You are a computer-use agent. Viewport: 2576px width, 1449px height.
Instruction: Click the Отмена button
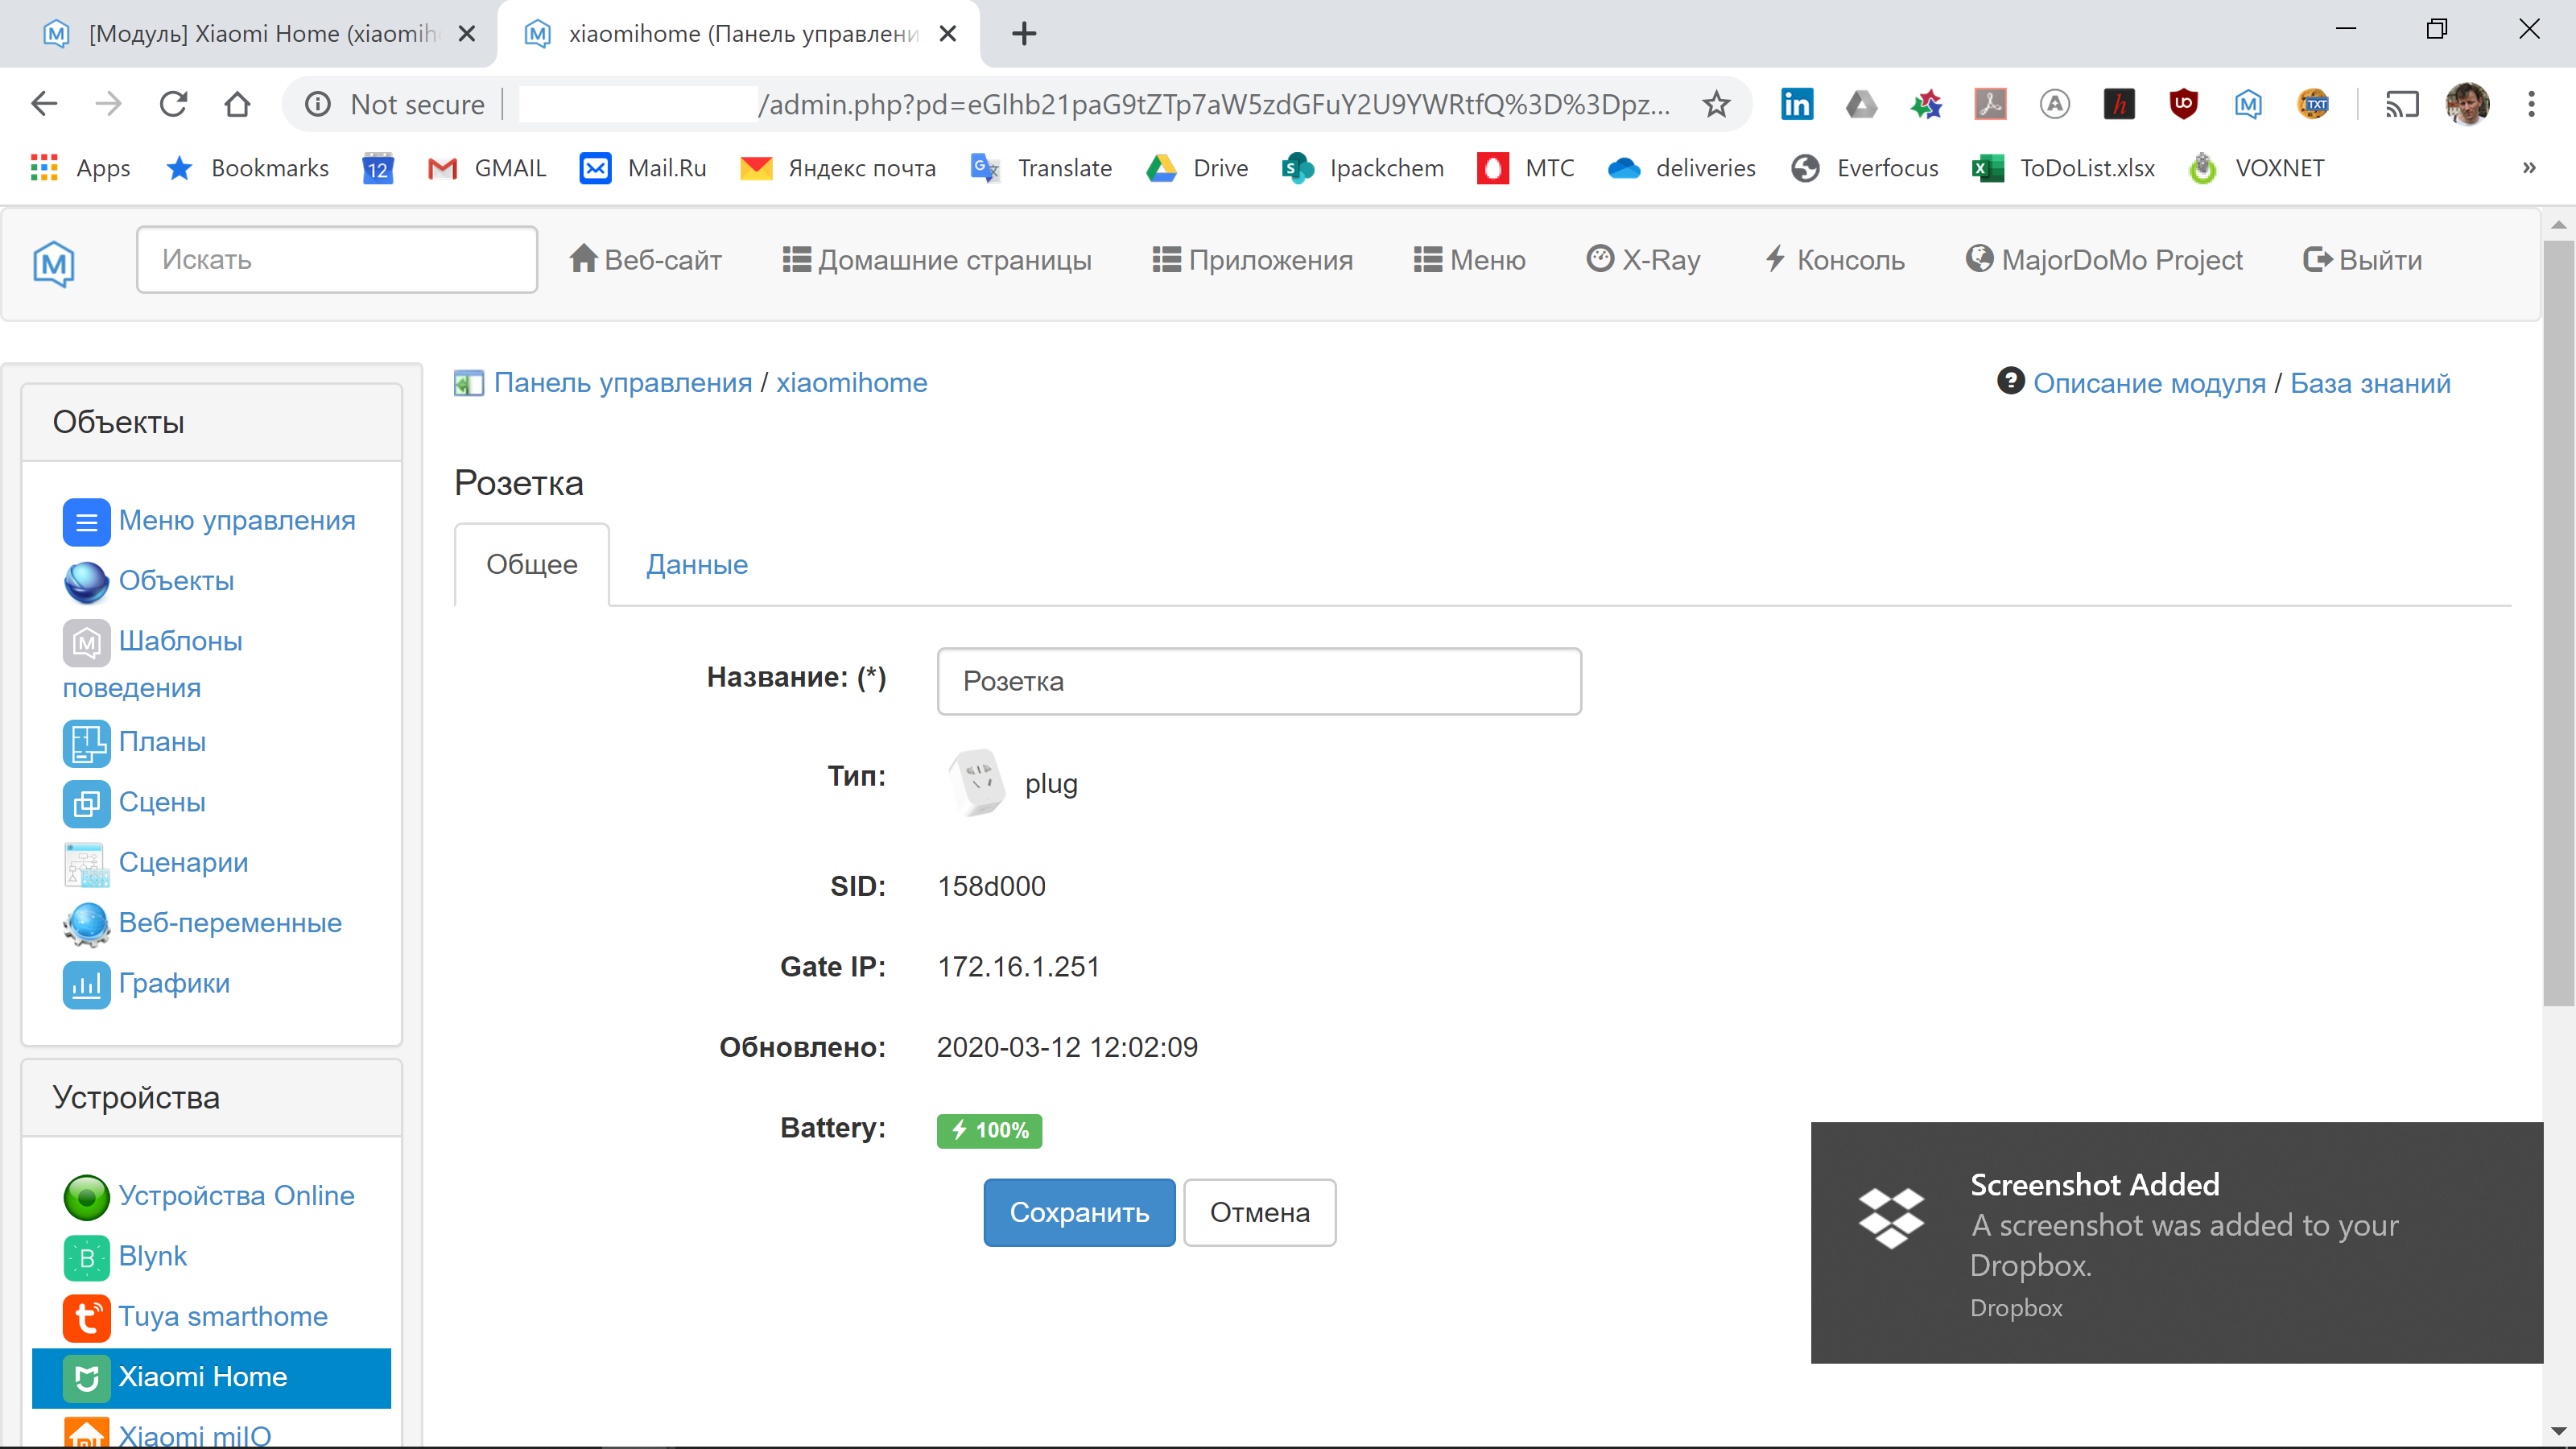(x=1259, y=1212)
